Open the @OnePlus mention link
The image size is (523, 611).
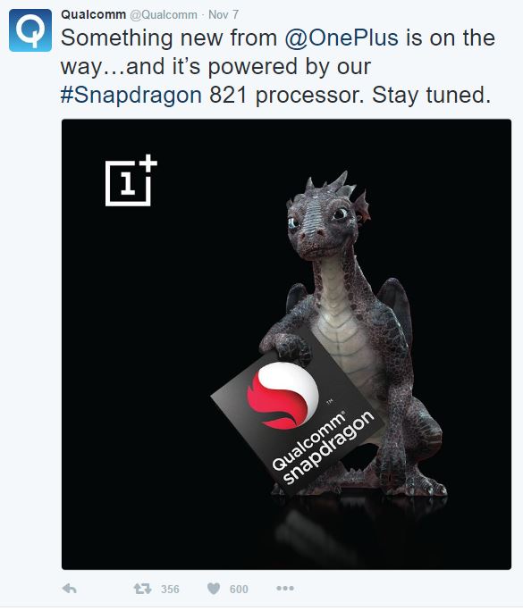coord(342,38)
